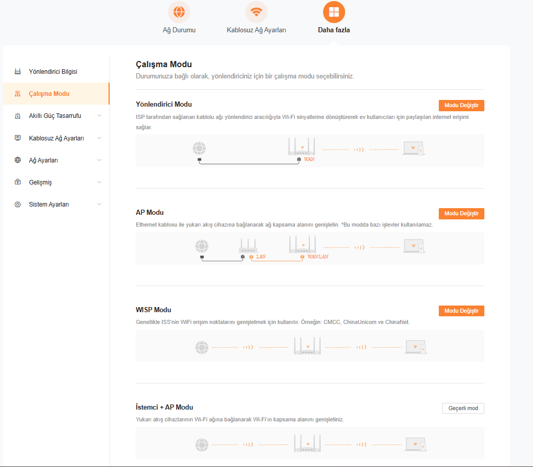Click the laptop in WISP Modu diagram
Image resolution: width=533 pixels, height=467 pixels.
416,347
